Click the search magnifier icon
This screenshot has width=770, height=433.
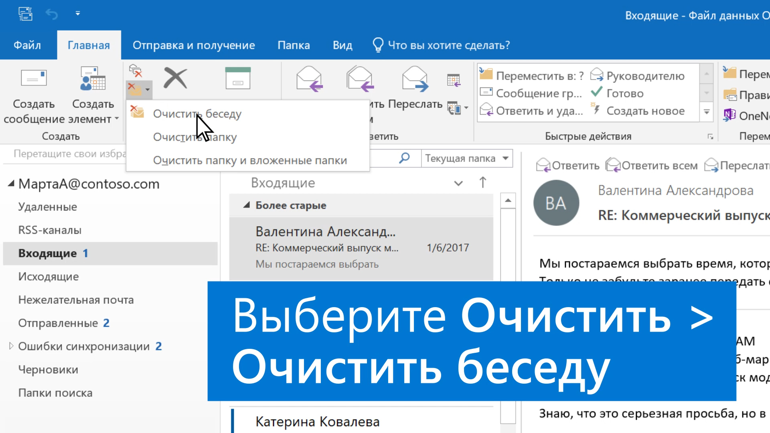(404, 158)
